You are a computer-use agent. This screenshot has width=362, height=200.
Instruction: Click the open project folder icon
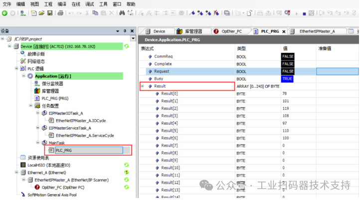click(41, 13)
